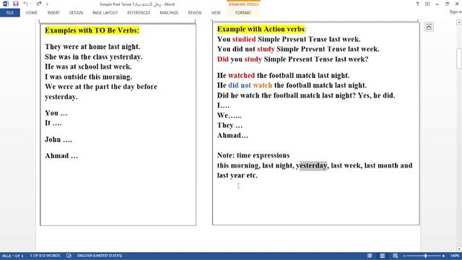Click the red word 'Did' starting the question
This screenshot has height=260, width=462.
coord(223,59)
